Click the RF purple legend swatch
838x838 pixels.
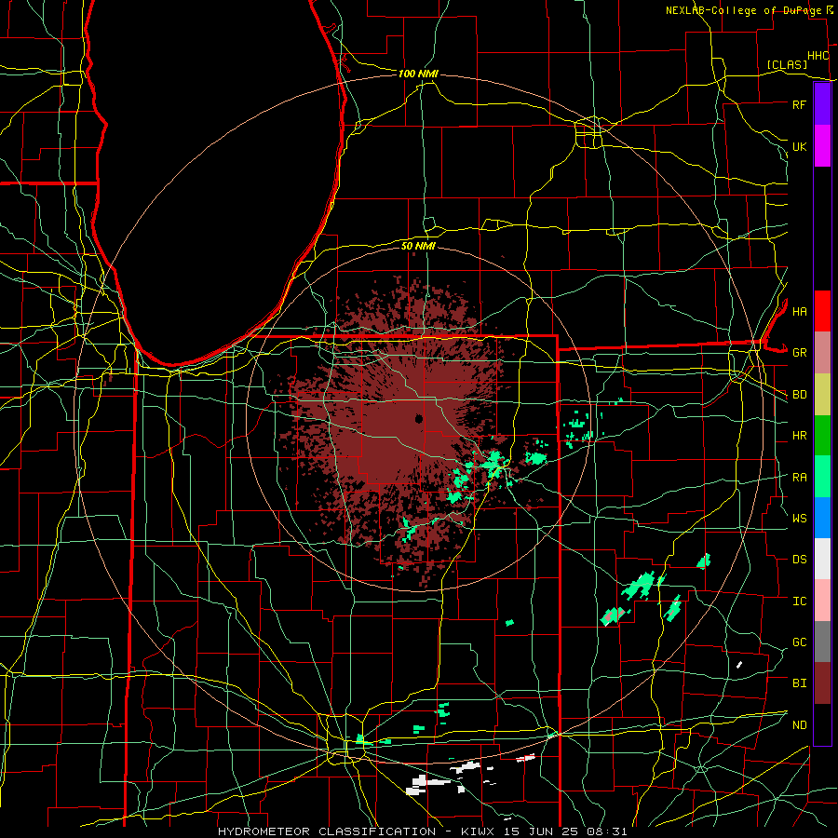[x=822, y=104]
